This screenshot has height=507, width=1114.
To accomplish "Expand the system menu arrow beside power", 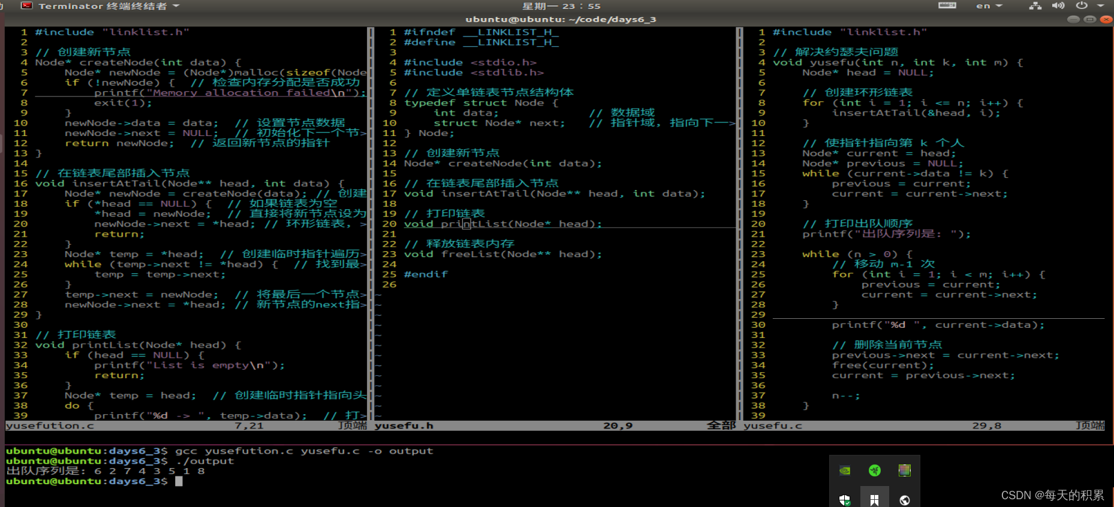I will point(1101,5).
